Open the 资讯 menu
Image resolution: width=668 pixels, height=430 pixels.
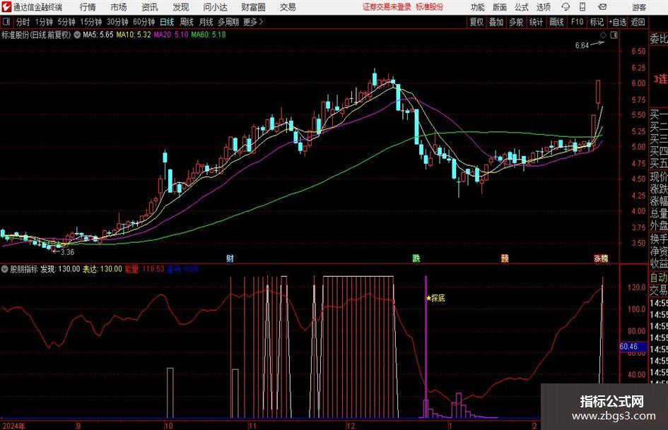pos(150,7)
